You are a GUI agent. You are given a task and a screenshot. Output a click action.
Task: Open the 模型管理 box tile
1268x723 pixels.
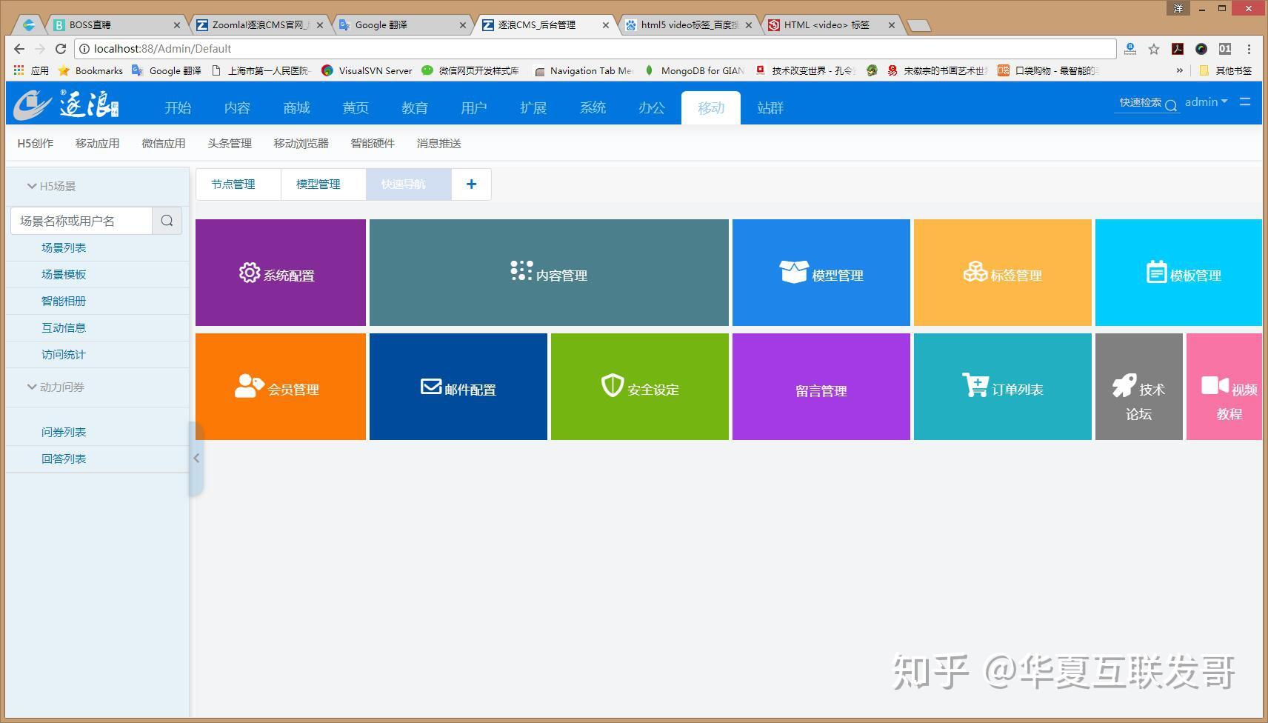821,273
